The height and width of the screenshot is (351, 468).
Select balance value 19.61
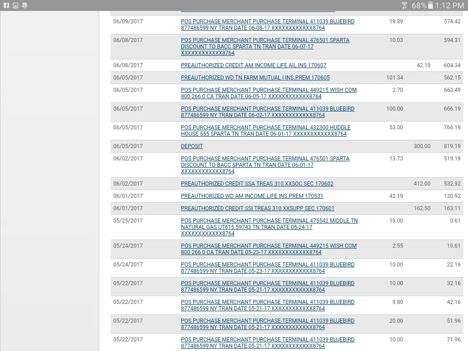point(454,246)
